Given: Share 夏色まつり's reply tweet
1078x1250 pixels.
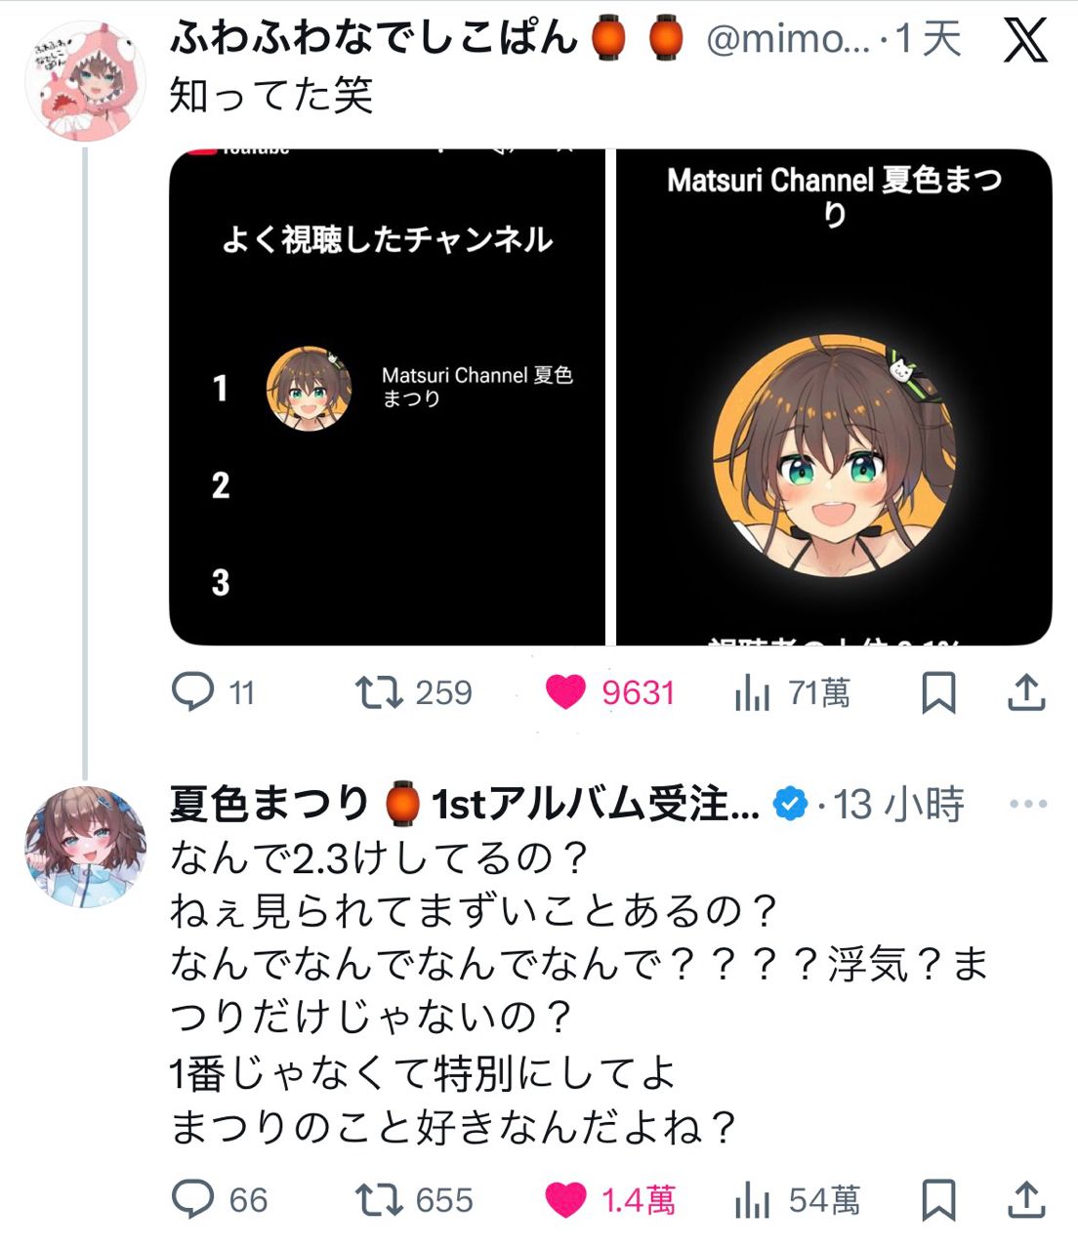Looking at the screenshot, I should pos(1026,1200).
